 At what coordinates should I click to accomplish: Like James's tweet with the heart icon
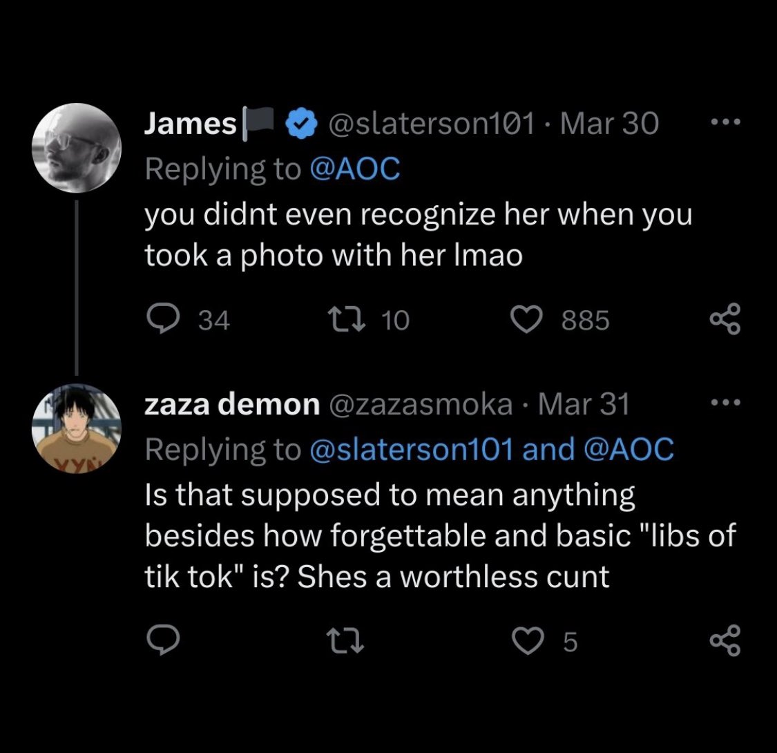coord(527,320)
